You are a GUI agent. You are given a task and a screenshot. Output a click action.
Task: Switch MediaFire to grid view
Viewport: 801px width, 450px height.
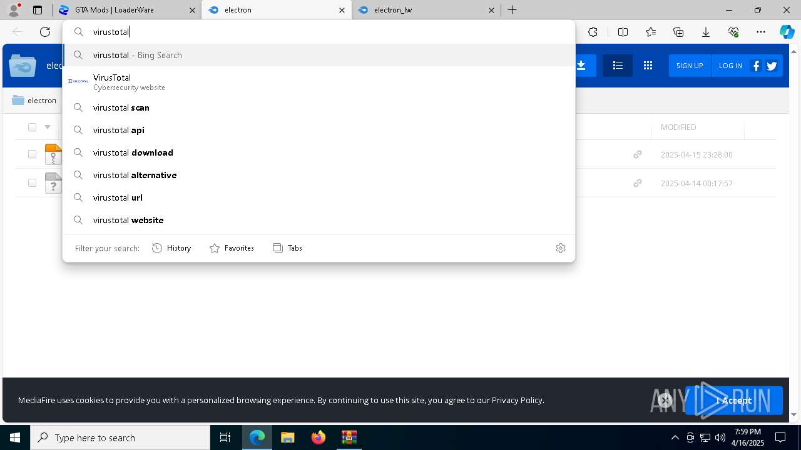(648, 66)
